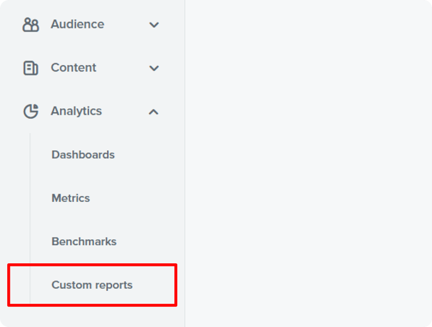Collapse the Analytics section chevron
The width and height of the screenshot is (432, 327).
(x=153, y=112)
